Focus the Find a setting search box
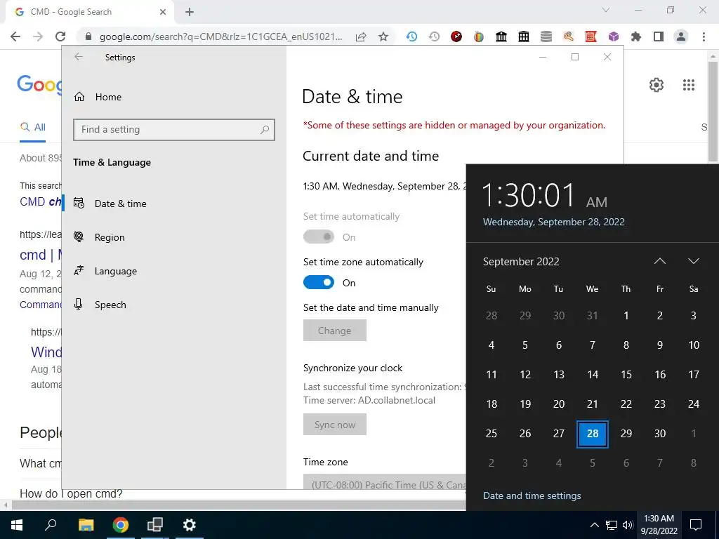The width and height of the screenshot is (719, 539). coord(174,130)
